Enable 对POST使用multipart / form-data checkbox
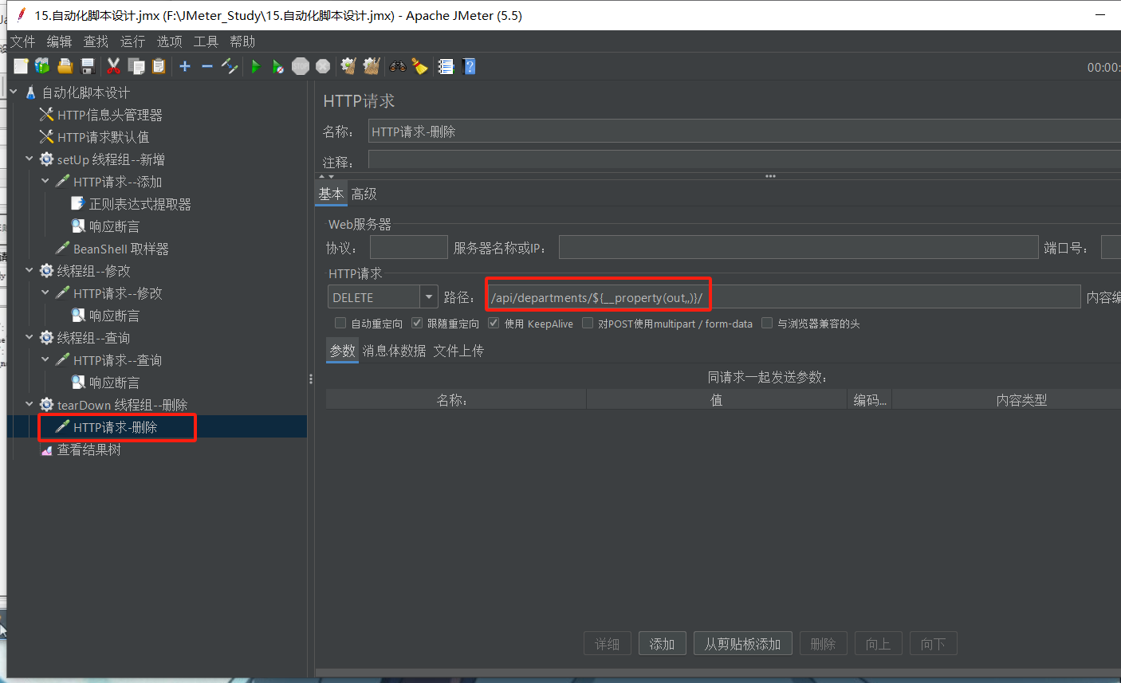This screenshot has height=683, width=1121. (x=588, y=324)
